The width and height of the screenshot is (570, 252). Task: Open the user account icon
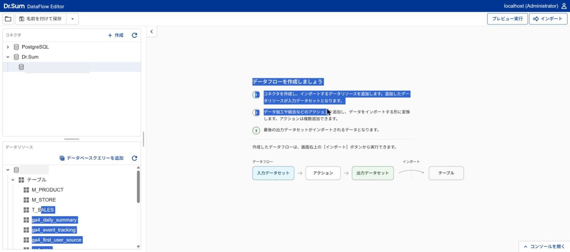click(564, 6)
